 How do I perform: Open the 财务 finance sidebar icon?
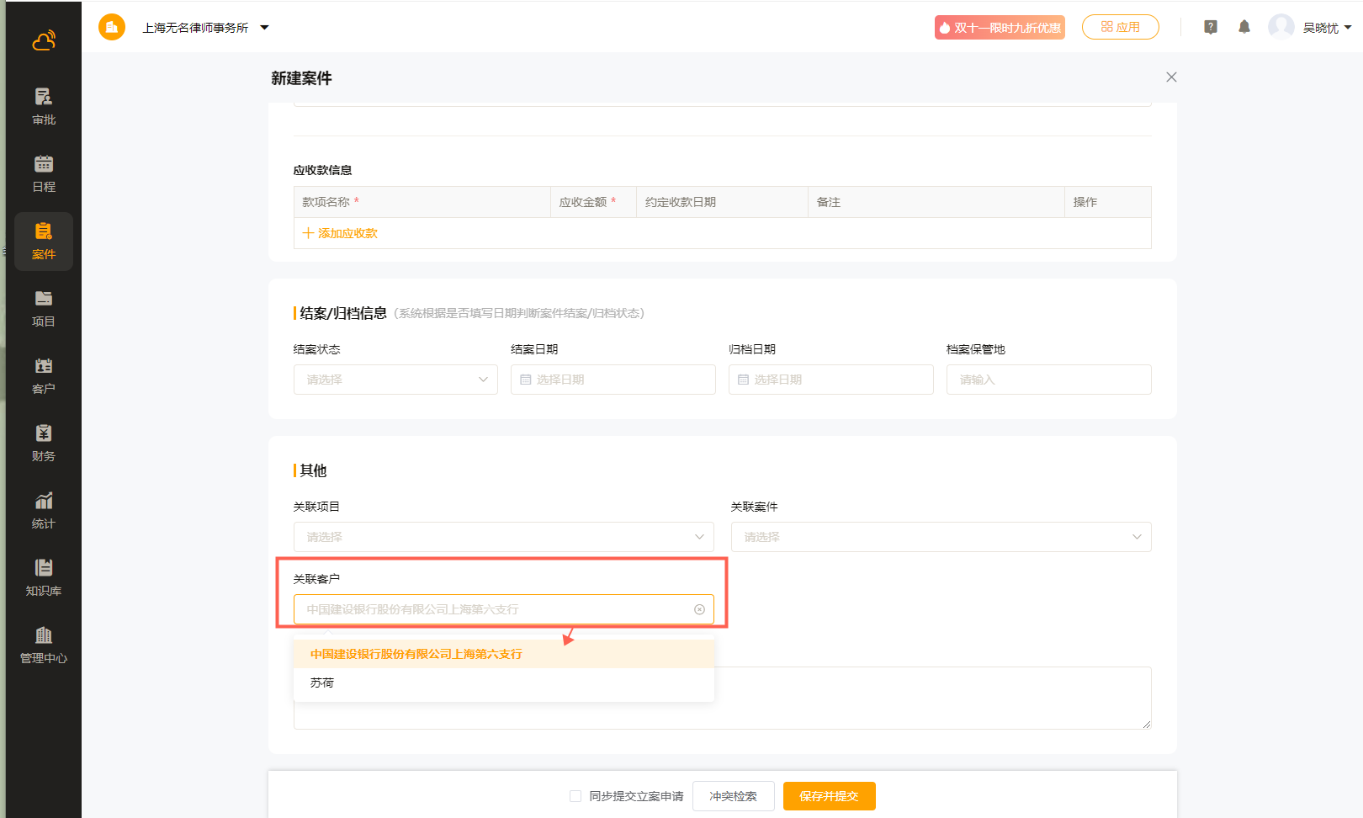[x=44, y=443]
